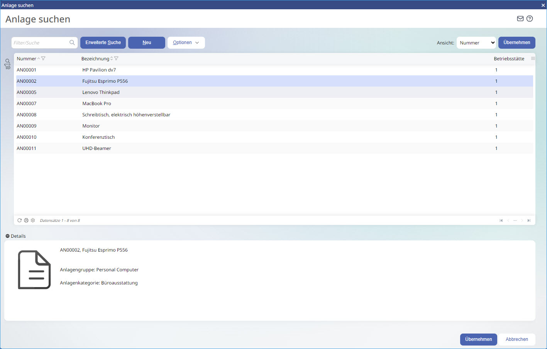
Task: Open help via question mark icon
Action: coord(530,19)
